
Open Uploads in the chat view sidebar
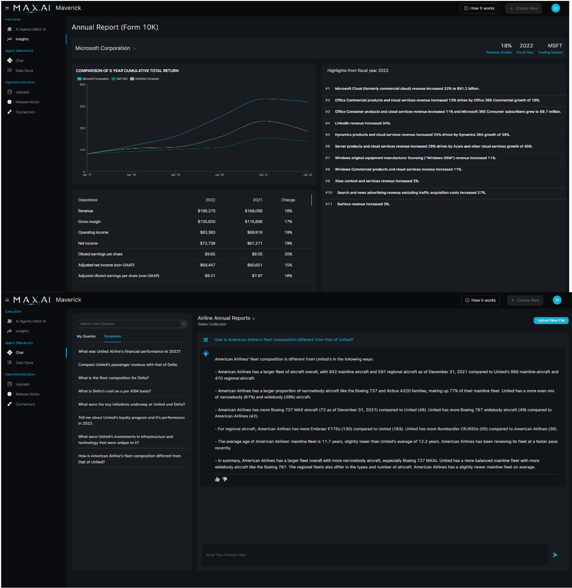click(x=22, y=384)
